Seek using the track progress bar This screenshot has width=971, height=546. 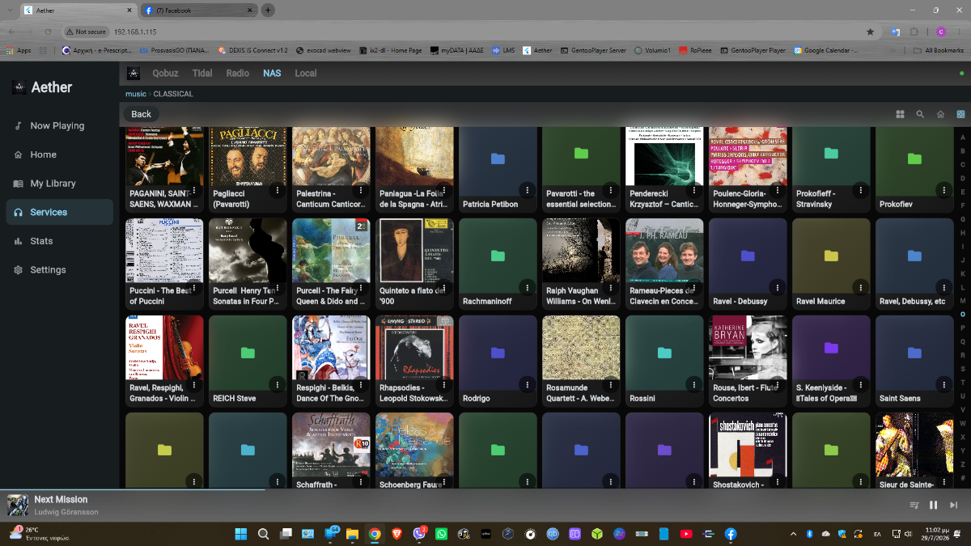point(485,489)
